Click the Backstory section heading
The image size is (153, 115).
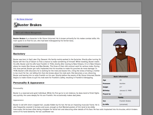[19, 54]
